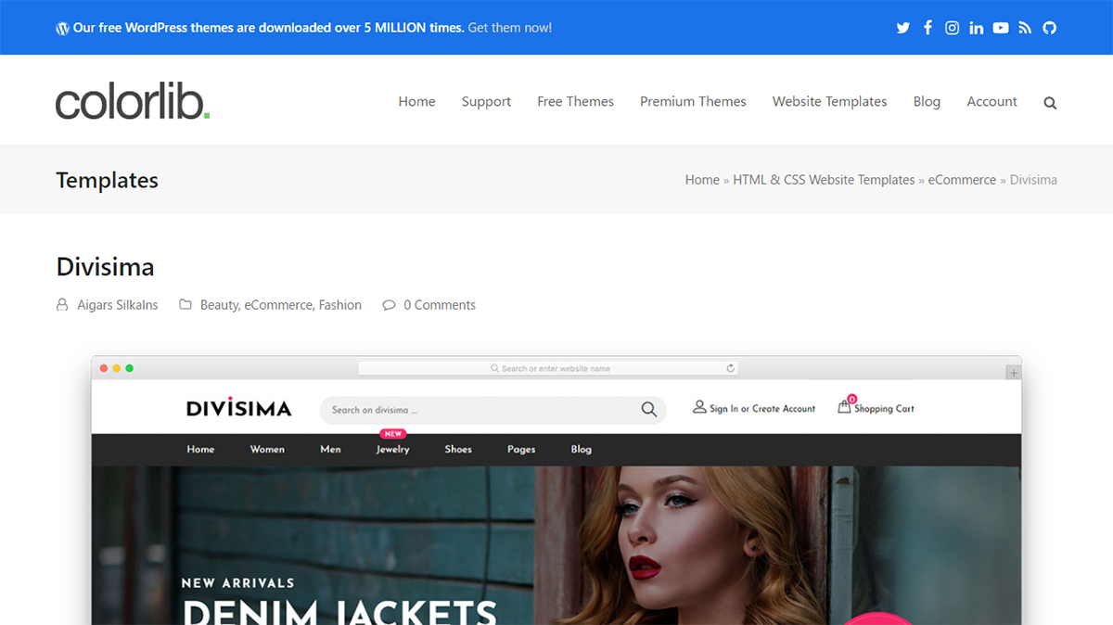The width and height of the screenshot is (1113, 625).
Task: Open the 0 Comments link
Action: [439, 305]
